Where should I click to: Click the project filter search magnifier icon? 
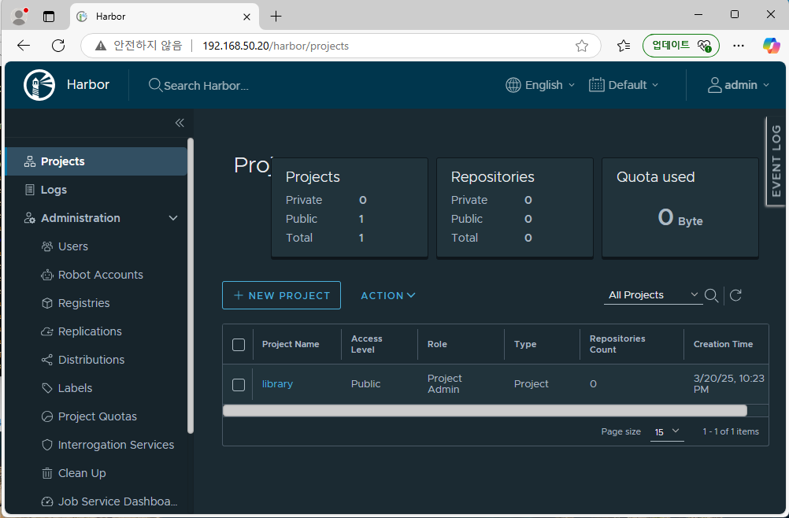tap(711, 295)
